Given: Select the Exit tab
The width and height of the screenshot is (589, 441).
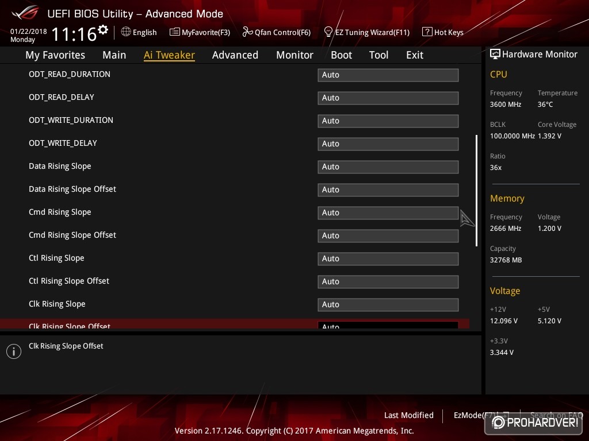Looking at the screenshot, I should pos(415,55).
